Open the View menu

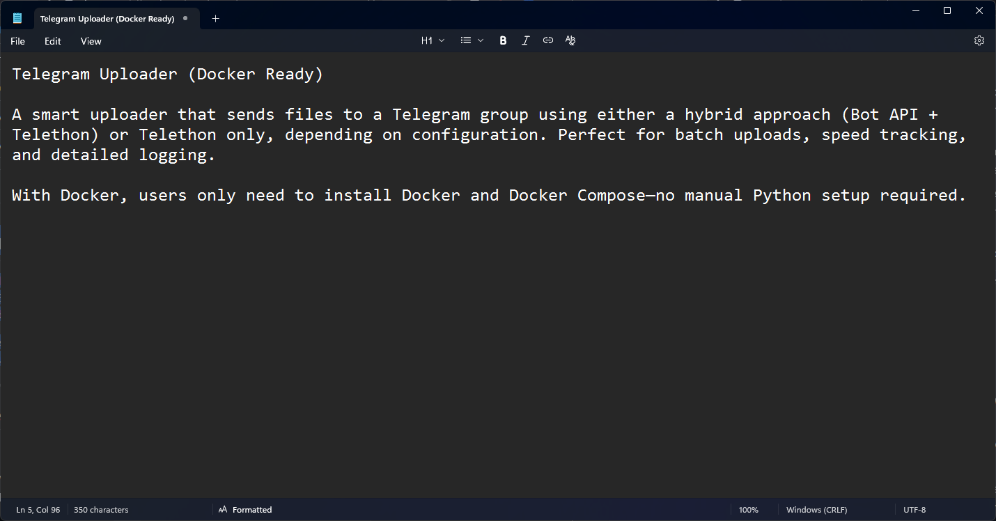click(x=91, y=41)
